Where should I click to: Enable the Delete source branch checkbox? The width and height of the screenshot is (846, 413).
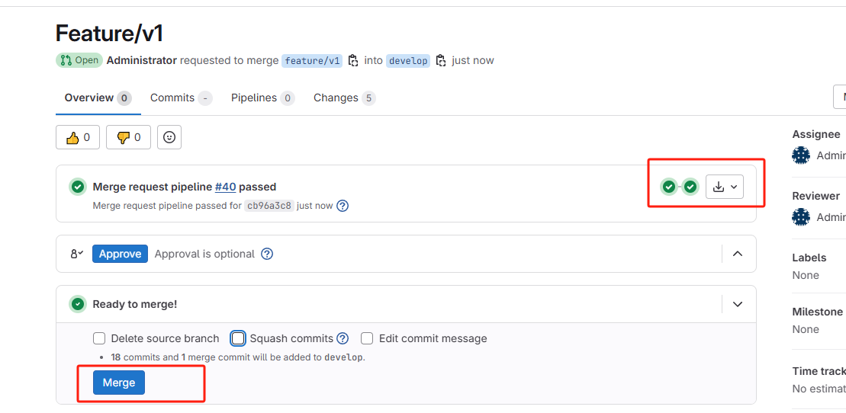98,338
